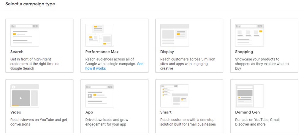Click the Performance Max campaign illustration
The width and height of the screenshot is (304, 135).
(100, 35)
